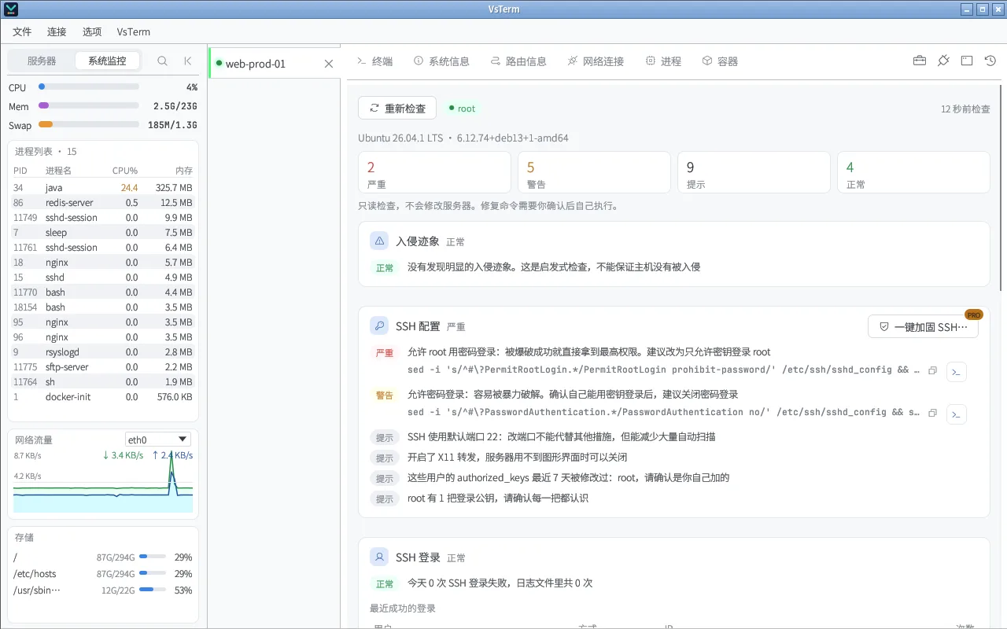
Task: Click the window panel layout icon
Action: 967,61
